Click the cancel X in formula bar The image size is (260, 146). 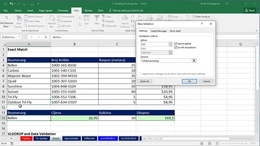(31, 37)
